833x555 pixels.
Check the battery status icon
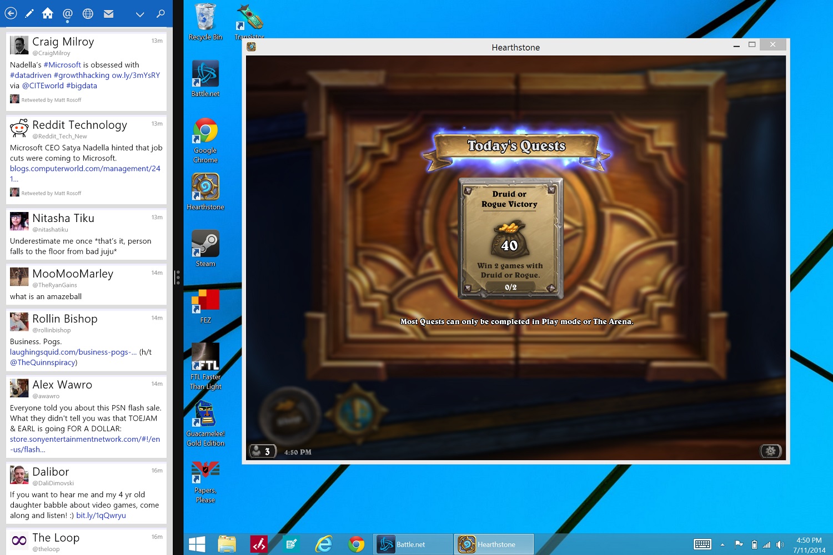[x=754, y=544]
